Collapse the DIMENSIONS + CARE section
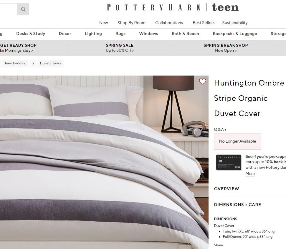This screenshot has height=249, width=286. 237,205
